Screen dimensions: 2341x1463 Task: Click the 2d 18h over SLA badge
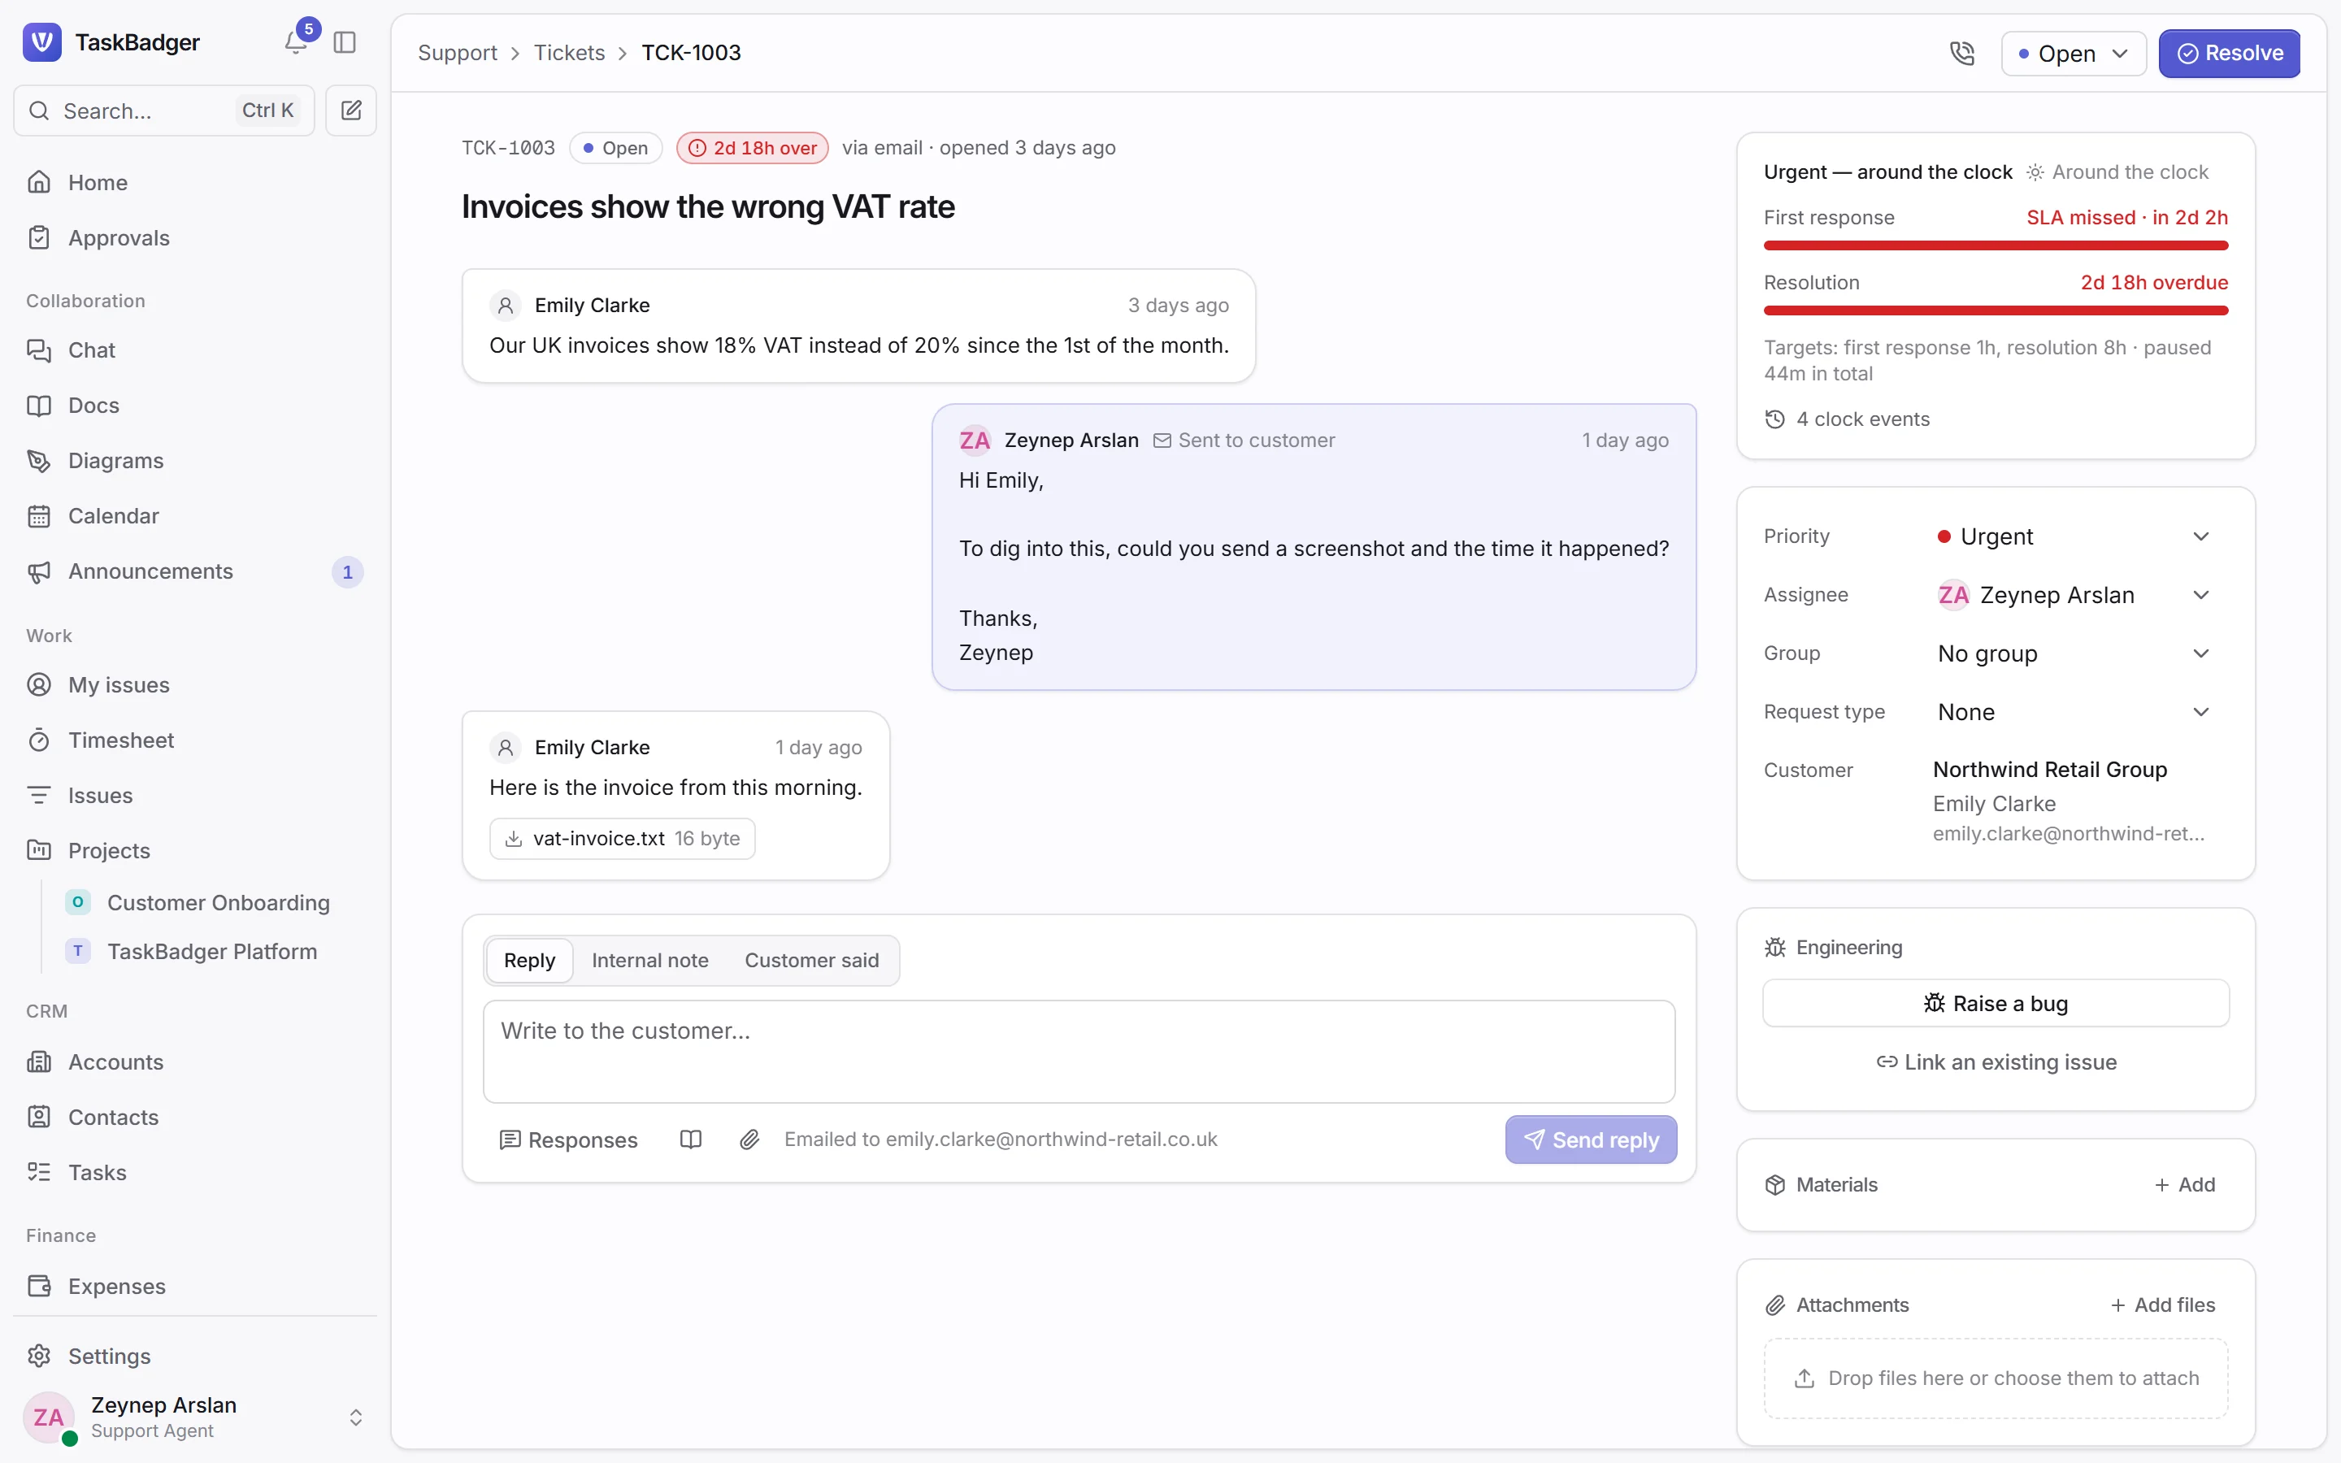point(753,148)
